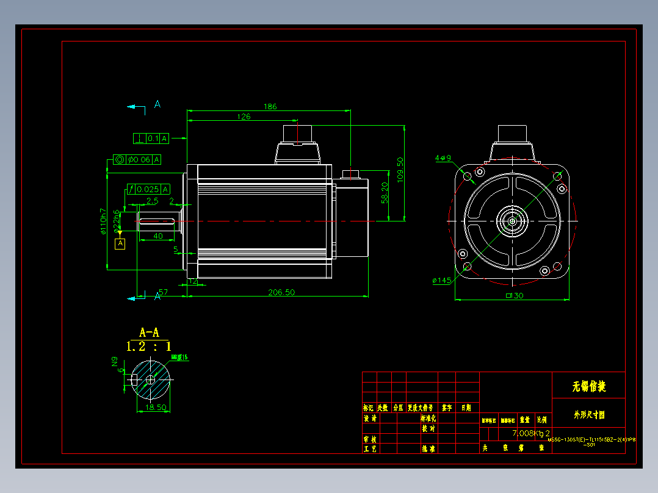Select the 126 dimension text
This screenshot has width=658, height=493.
point(244,117)
